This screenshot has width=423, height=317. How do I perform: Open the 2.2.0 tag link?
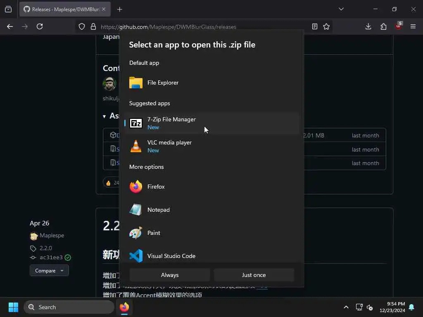(45, 248)
